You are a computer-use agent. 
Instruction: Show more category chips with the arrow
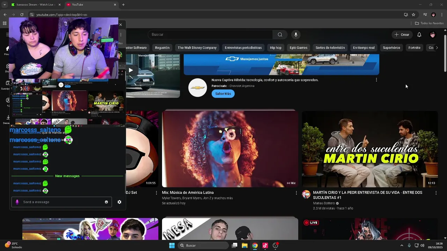(x=437, y=48)
